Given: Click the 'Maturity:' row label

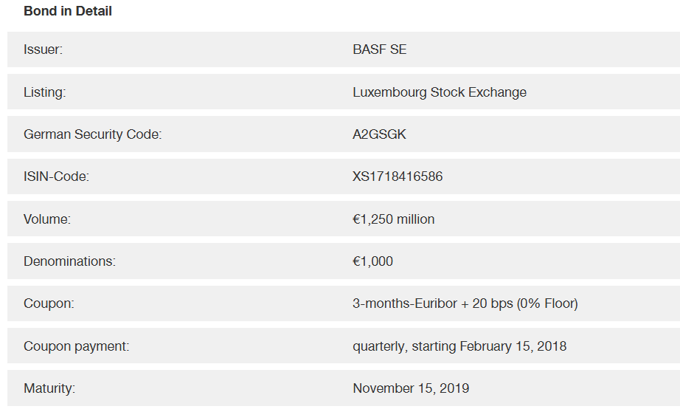Looking at the screenshot, I should coord(49,388).
